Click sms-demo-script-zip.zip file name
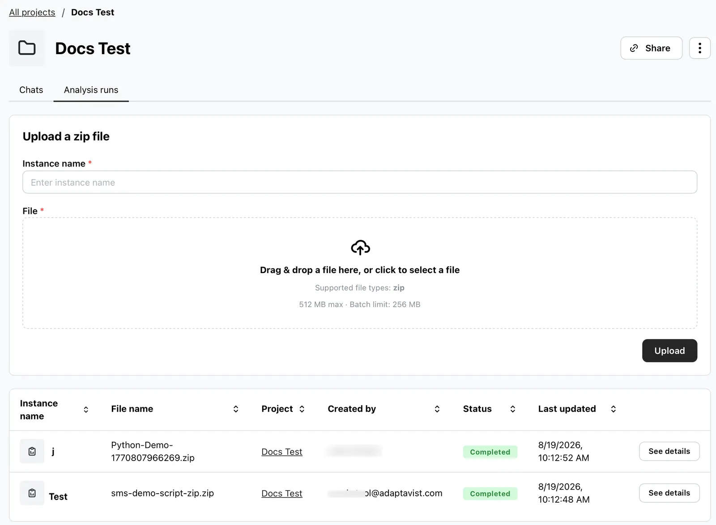The image size is (716, 525). pyautogui.click(x=162, y=493)
